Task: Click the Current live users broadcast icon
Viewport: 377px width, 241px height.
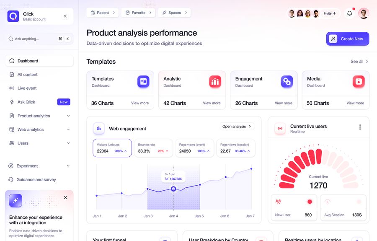Action: point(280,128)
